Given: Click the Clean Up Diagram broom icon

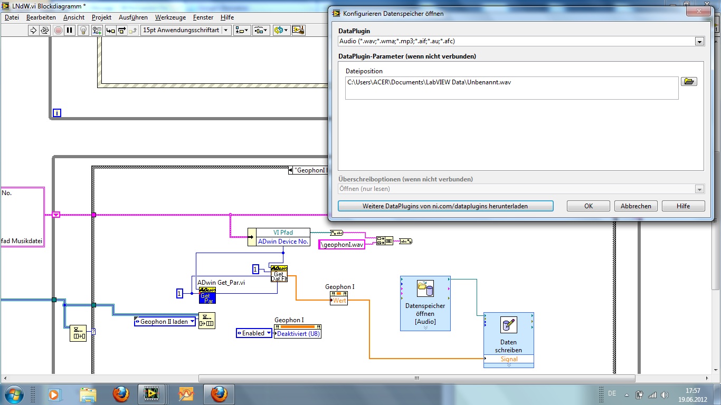Looking at the screenshot, I should [298, 31].
